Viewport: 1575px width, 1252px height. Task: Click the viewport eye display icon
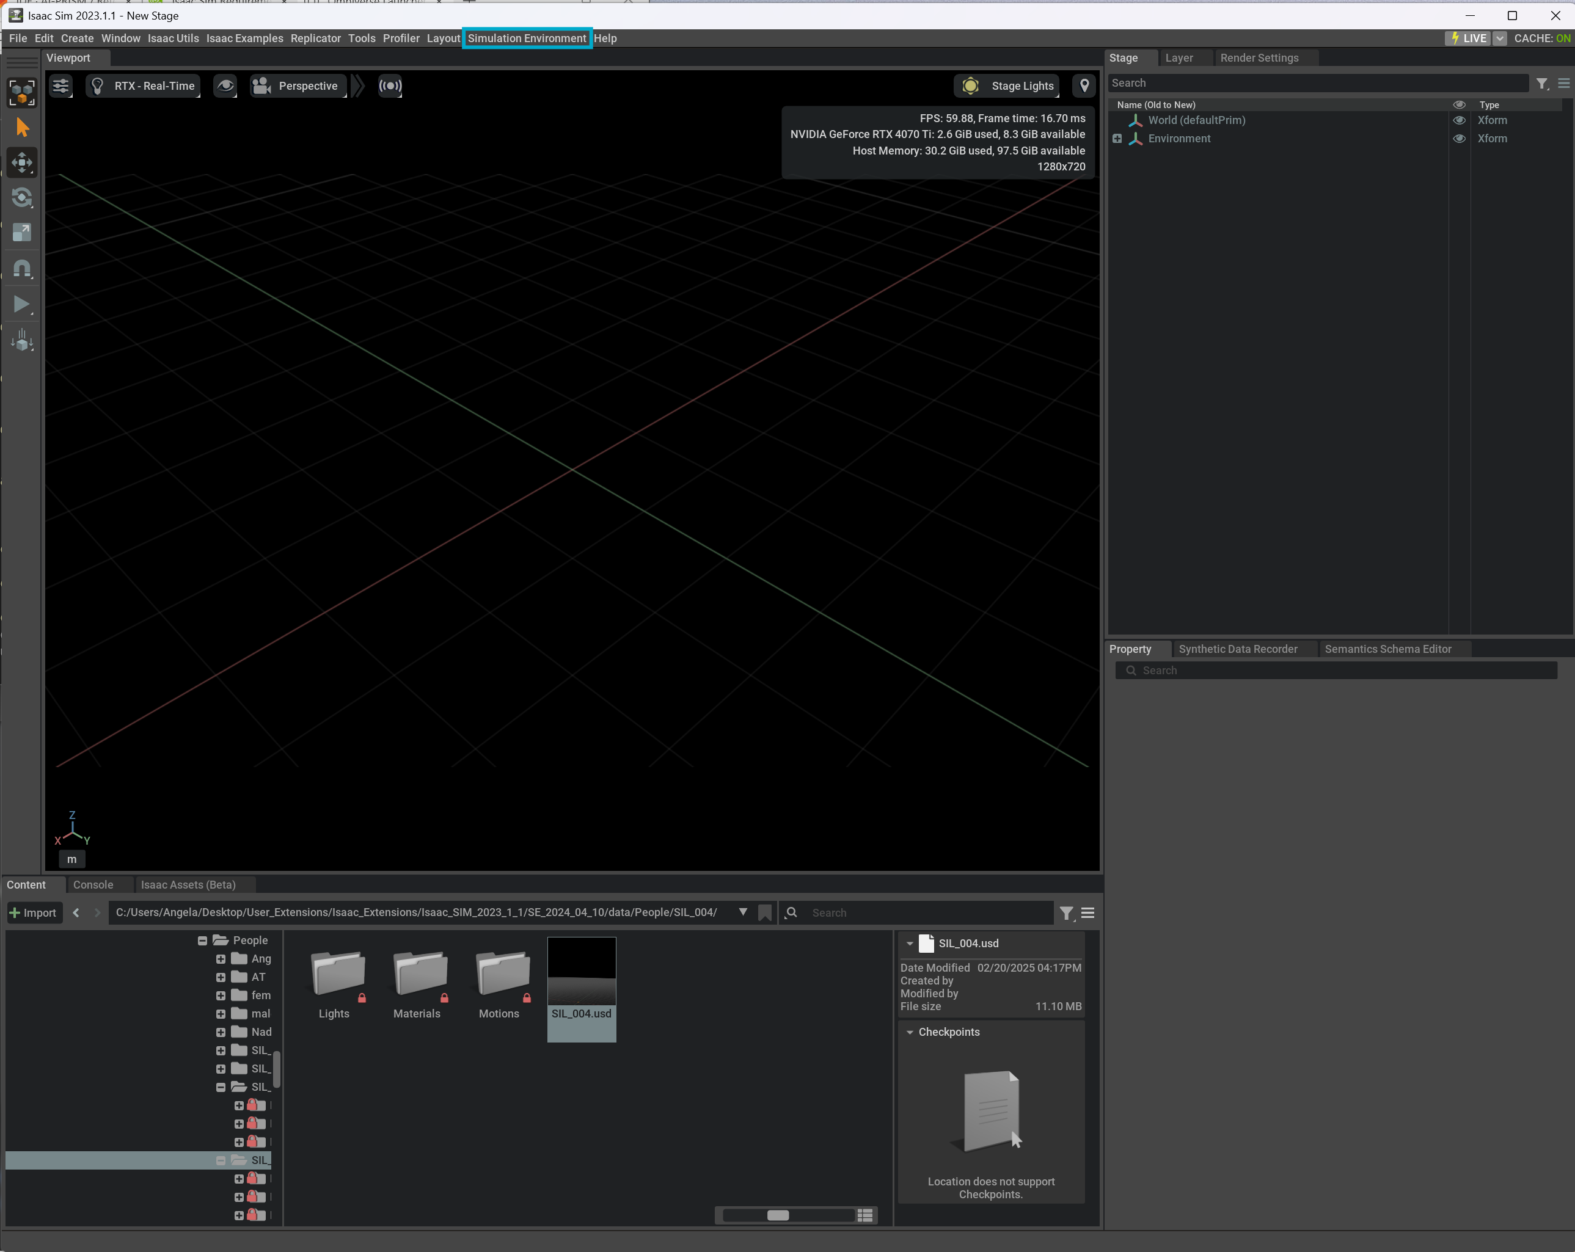click(x=225, y=86)
